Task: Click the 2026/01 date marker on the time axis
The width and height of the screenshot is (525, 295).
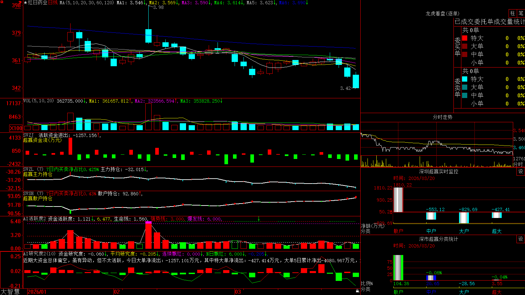Action: pyautogui.click(x=37, y=292)
